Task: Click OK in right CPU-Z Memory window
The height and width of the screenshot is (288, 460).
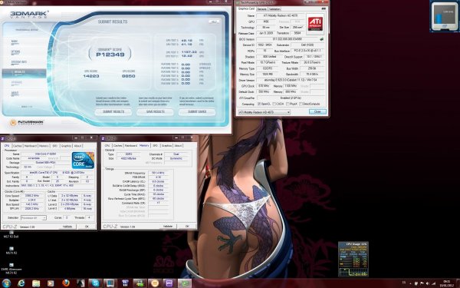Action: point(187,227)
